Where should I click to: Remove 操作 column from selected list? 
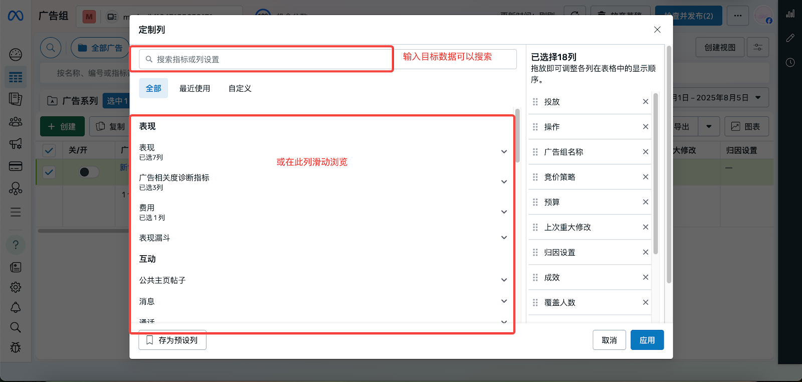pos(646,127)
